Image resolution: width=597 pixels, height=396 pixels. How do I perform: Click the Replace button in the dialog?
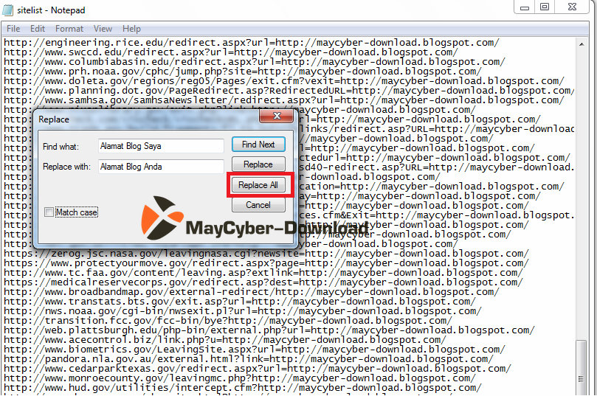coord(258,164)
